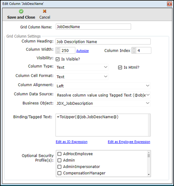
Task: Toggle the Is Html? checkbox
Action: click(120, 67)
